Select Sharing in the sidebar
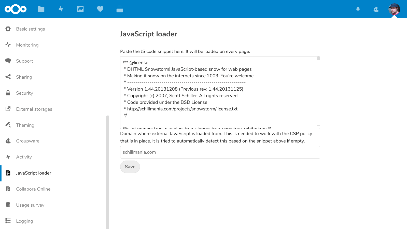This screenshot has width=407, height=229. pyautogui.click(x=24, y=77)
